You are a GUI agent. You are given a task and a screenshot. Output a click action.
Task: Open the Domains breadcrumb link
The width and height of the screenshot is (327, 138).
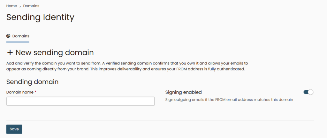tap(31, 6)
